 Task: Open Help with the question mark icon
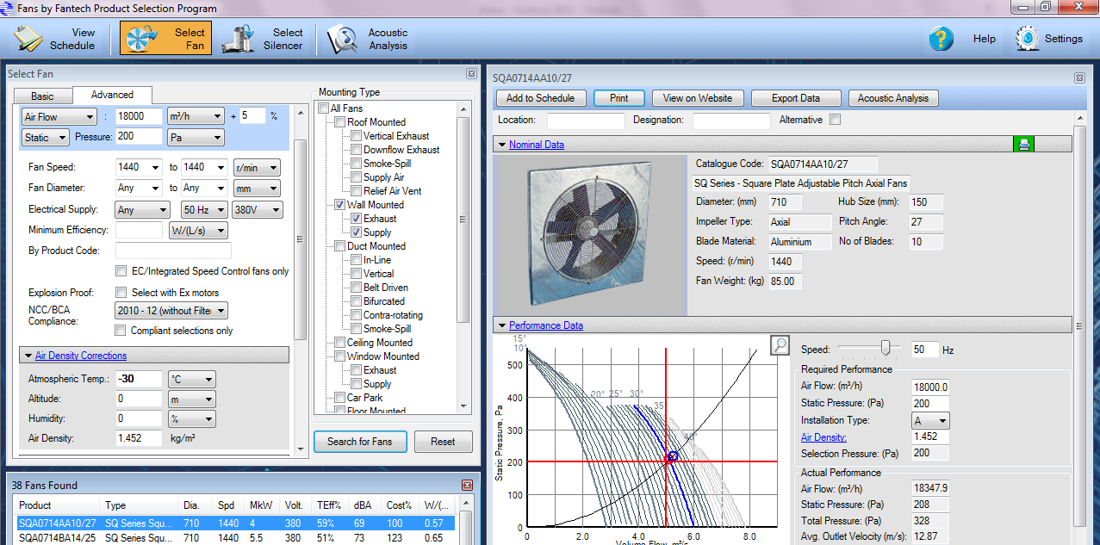941,39
